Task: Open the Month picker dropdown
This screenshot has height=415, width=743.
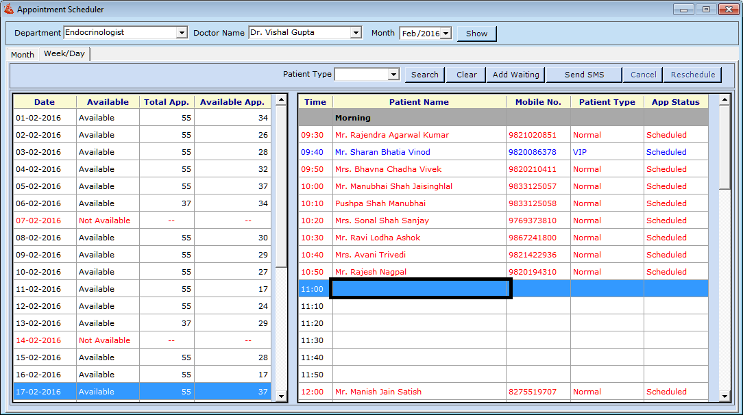Action: tap(446, 34)
